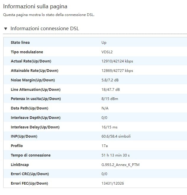
Task: Click the Up status value
Action: point(104,43)
